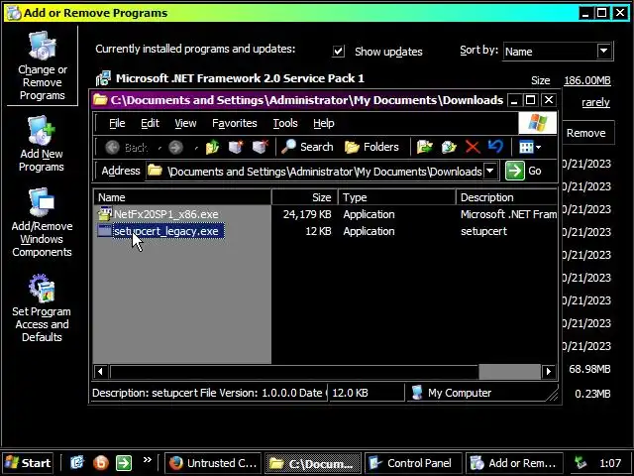The height and width of the screenshot is (476, 634).
Task: Click the 1:07 clock in the system tray
Action: [610, 463]
